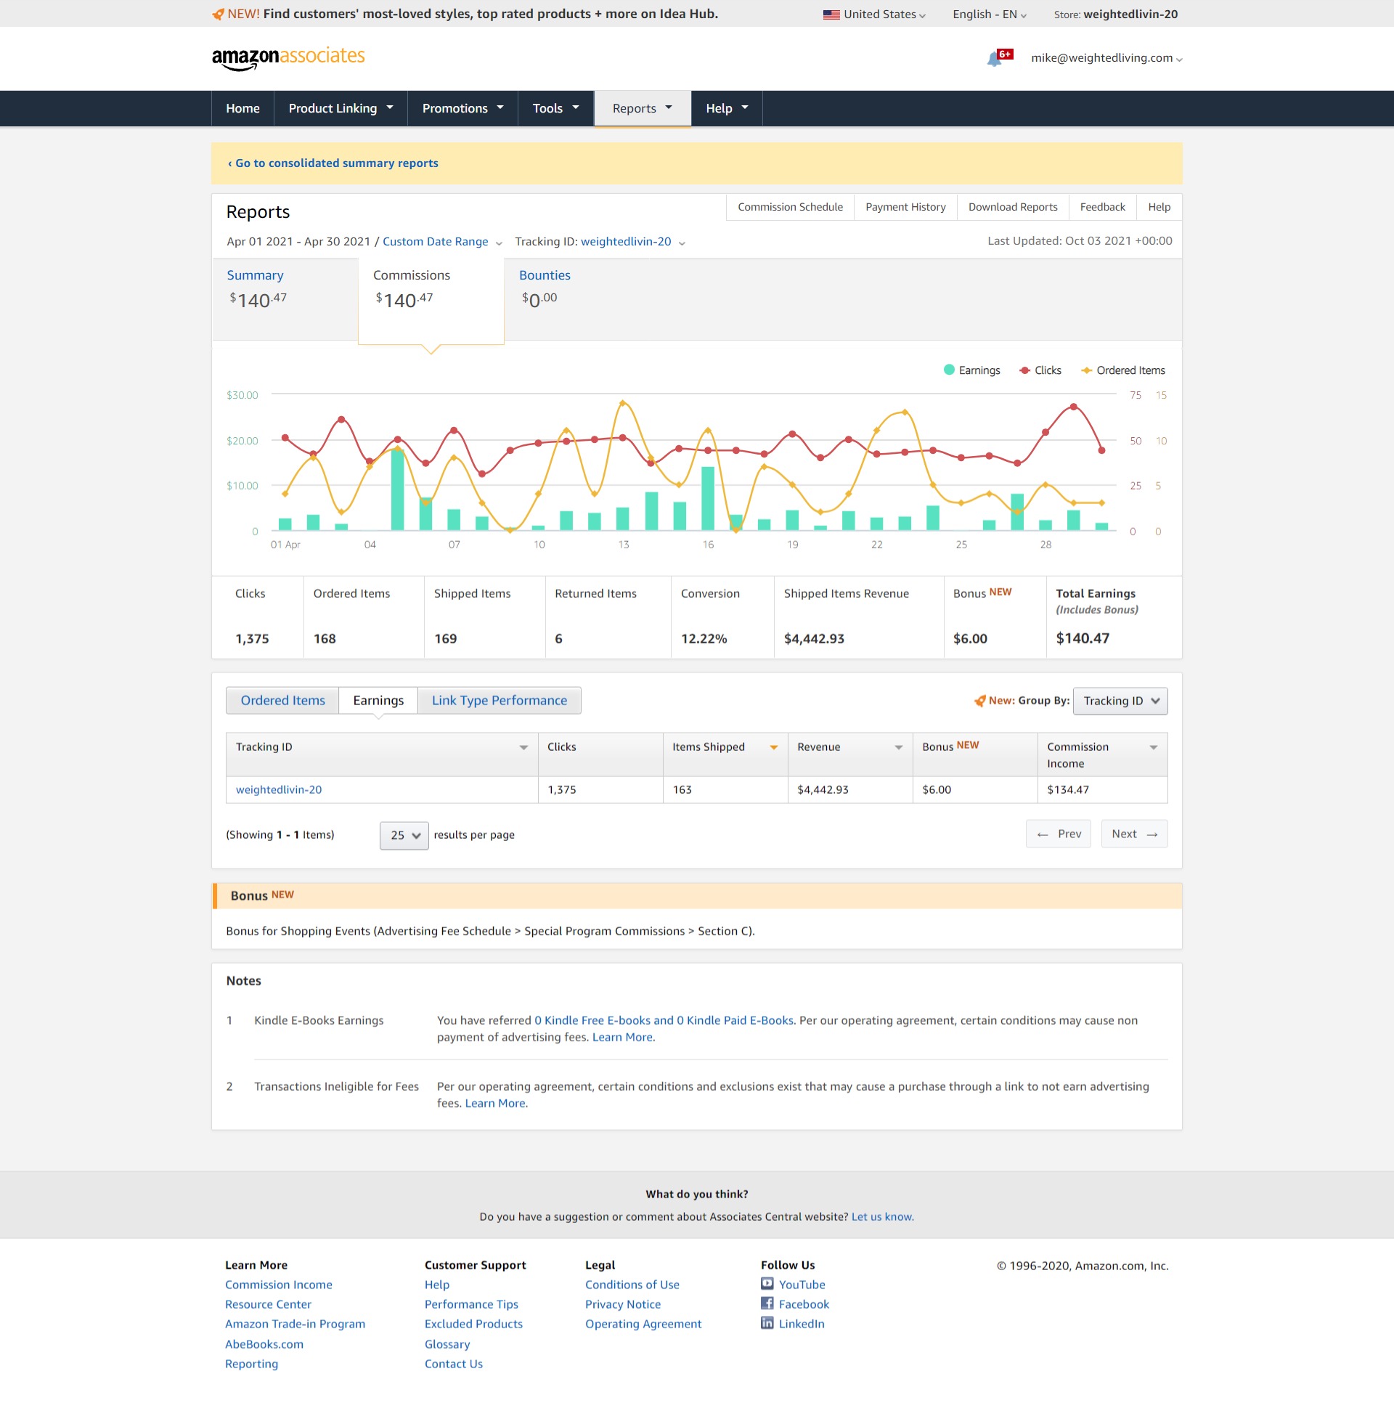
Task: Open the Promotions menu
Action: 462,108
